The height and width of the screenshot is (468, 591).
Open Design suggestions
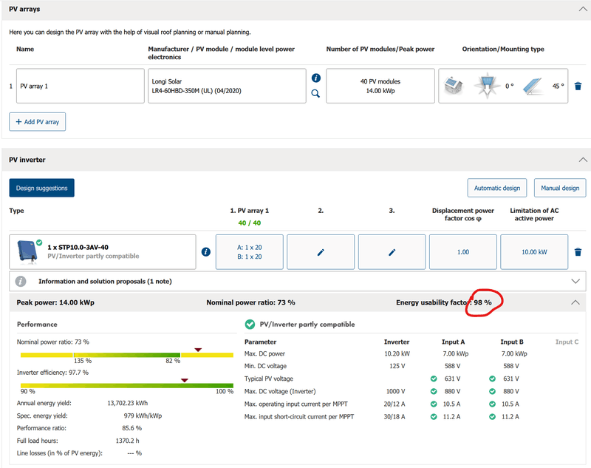coord(41,188)
